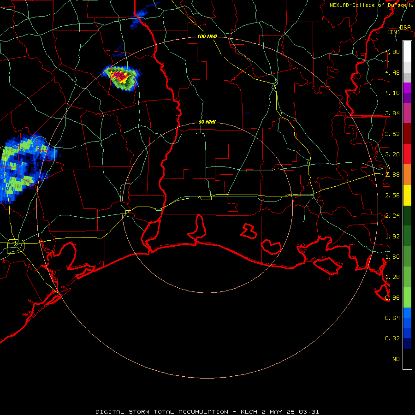Image resolution: width=415 pixels, height=415 pixels.
Task: Click the orange swatch near 2.88
Action: (x=407, y=175)
